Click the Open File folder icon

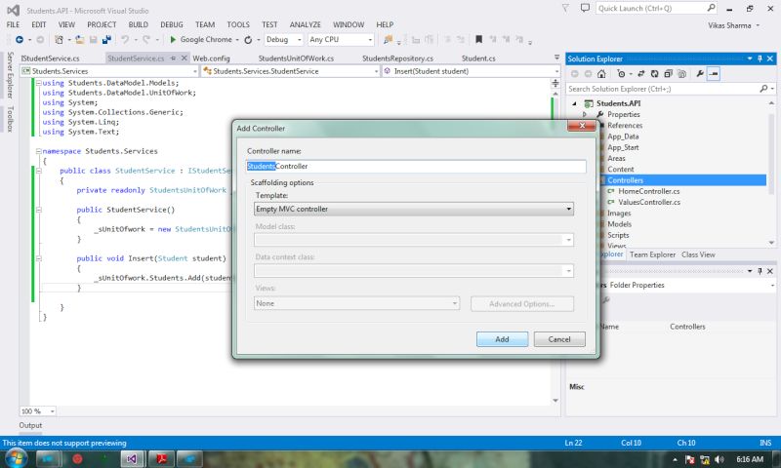pos(80,39)
